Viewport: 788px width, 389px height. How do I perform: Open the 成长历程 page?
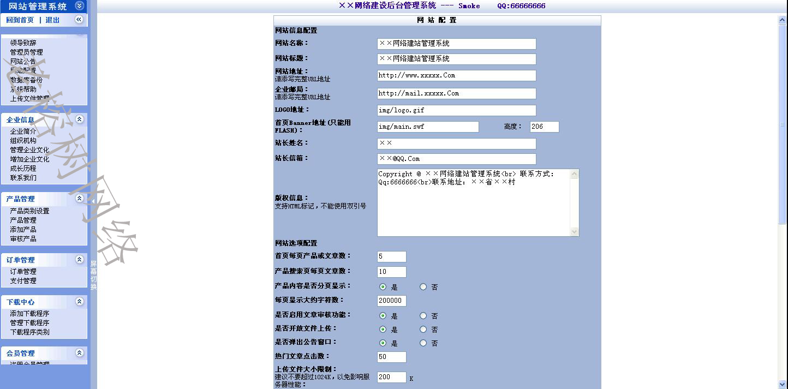point(23,168)
